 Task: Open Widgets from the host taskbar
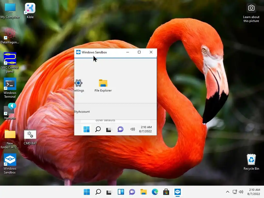tap(121, 192)
